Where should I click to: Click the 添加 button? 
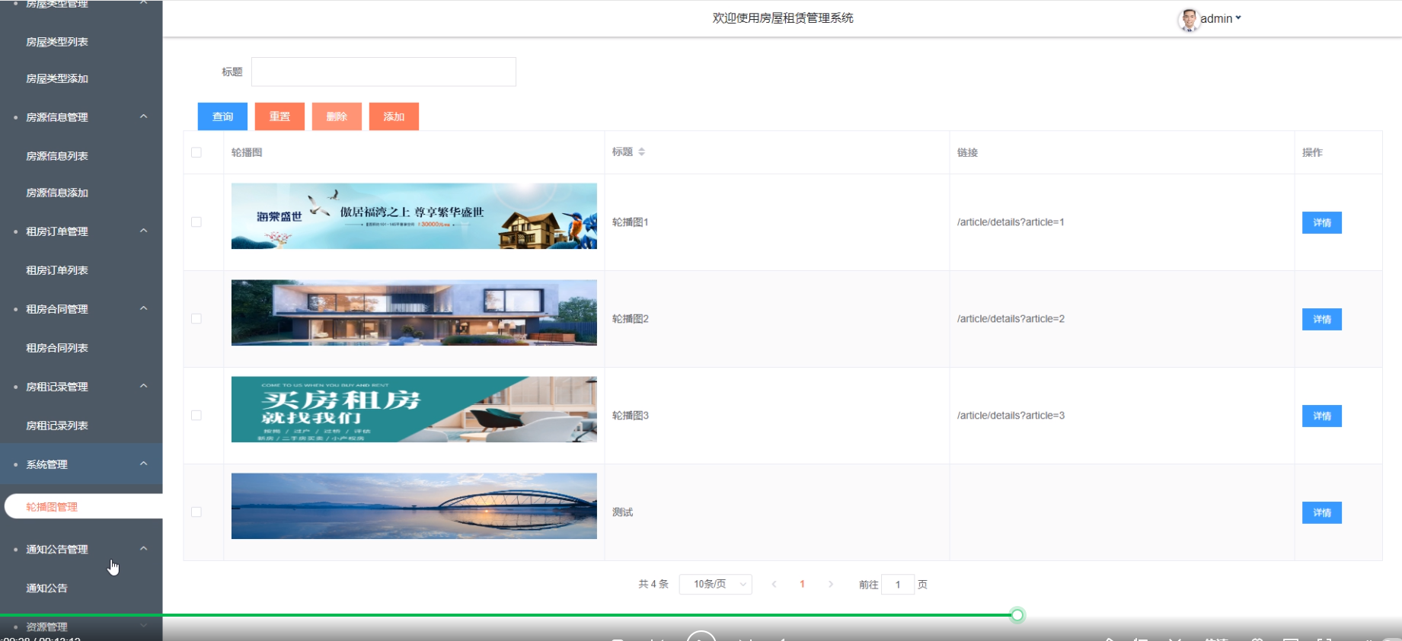(x=394, y=116)
